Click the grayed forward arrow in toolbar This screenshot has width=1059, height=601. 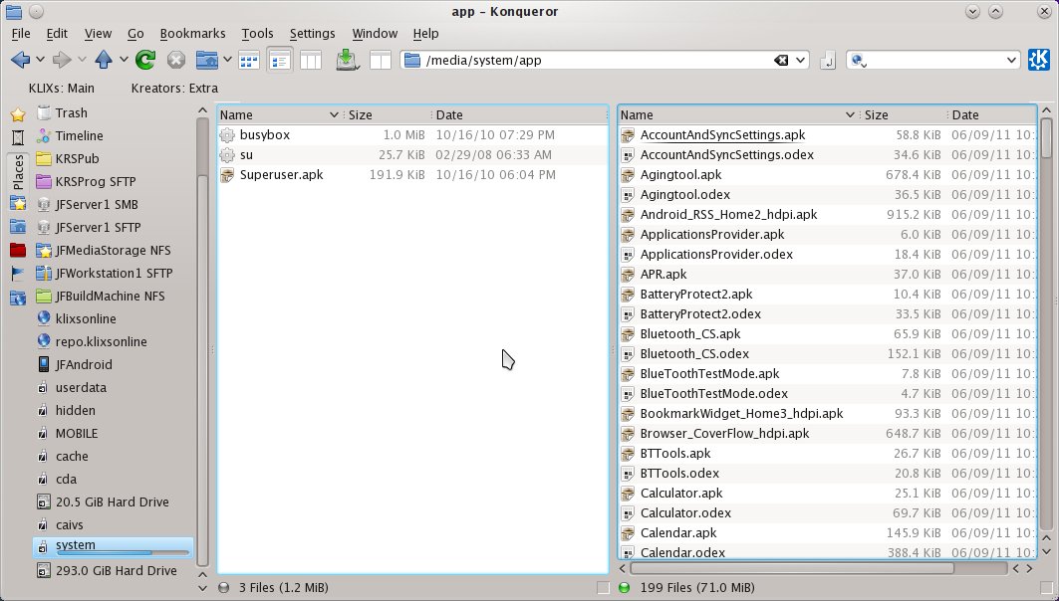point(62,60)
